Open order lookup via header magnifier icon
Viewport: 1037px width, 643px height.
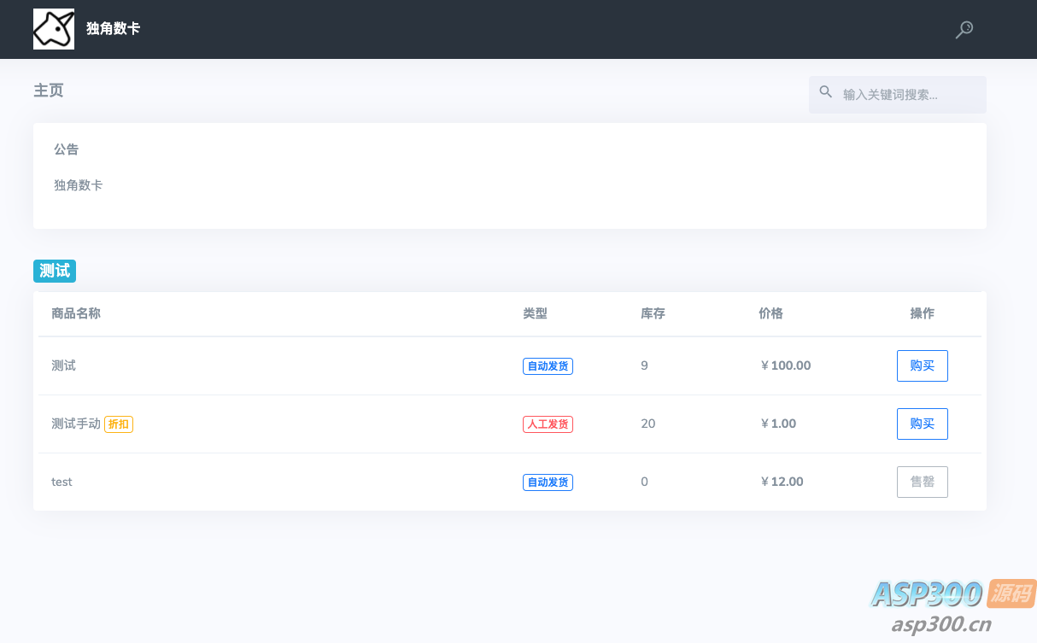[x=964, y=30]
